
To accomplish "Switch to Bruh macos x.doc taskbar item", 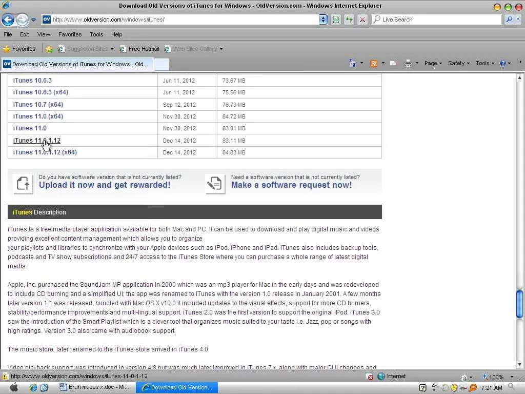I will coord(94,387).
